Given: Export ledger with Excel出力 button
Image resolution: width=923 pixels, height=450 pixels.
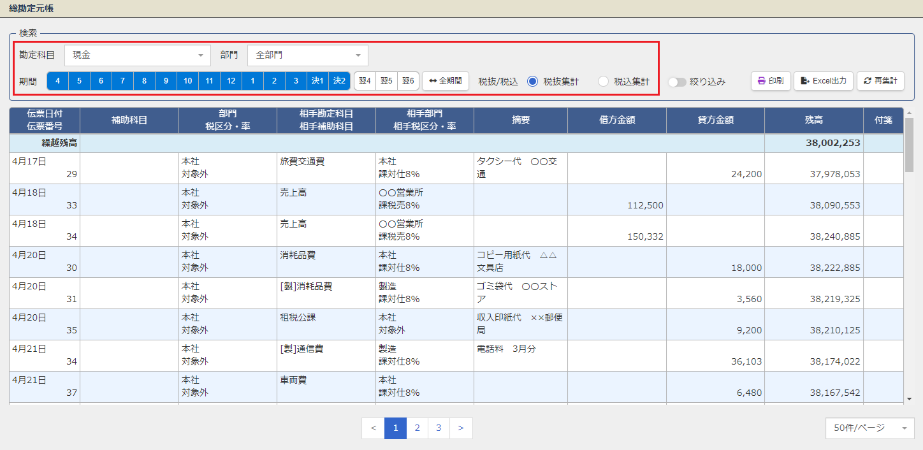Looking at the screenshot, I should 823,81.
